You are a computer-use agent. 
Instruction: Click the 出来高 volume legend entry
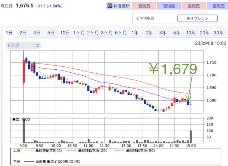[x=52, y=161]
